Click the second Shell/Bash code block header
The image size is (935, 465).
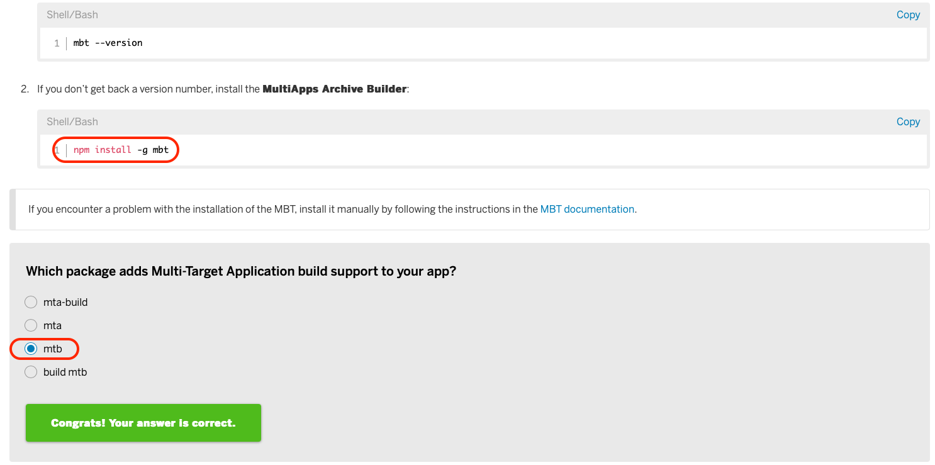coord(72,121)
